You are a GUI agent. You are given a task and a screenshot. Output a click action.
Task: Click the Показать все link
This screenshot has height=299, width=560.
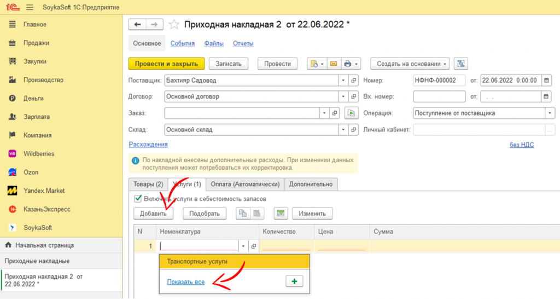tap(186, 282)
